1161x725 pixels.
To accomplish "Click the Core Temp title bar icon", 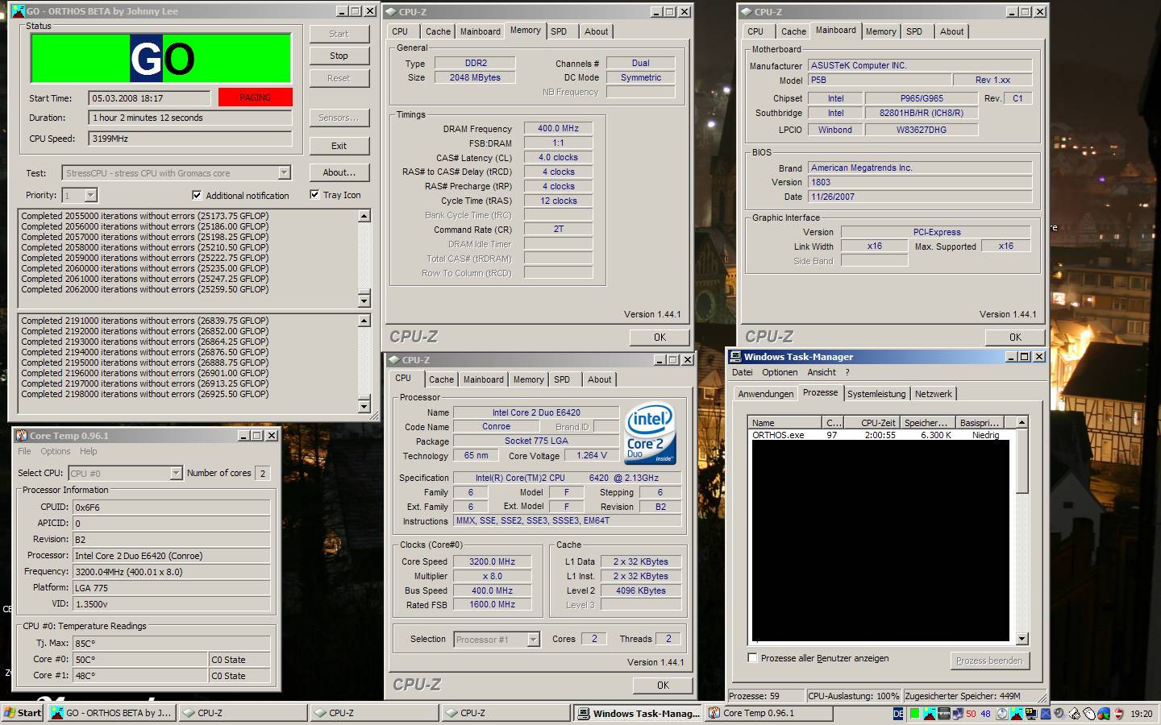I will (21, 435).
